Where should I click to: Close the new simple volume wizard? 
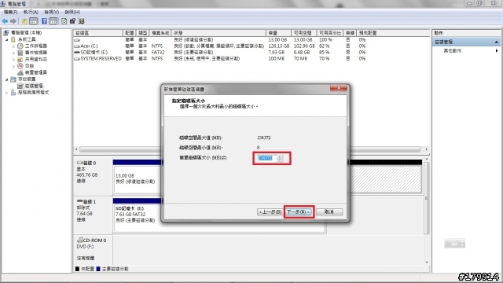(x=339, y=88)
